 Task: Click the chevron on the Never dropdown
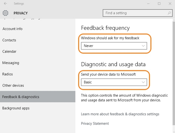(143, 46)
